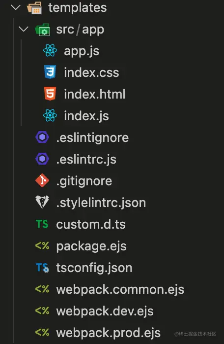Click the EJS icon beside package.ejs
The height and width of the screenshot is (344, 224).
click(x=42, y=246)
